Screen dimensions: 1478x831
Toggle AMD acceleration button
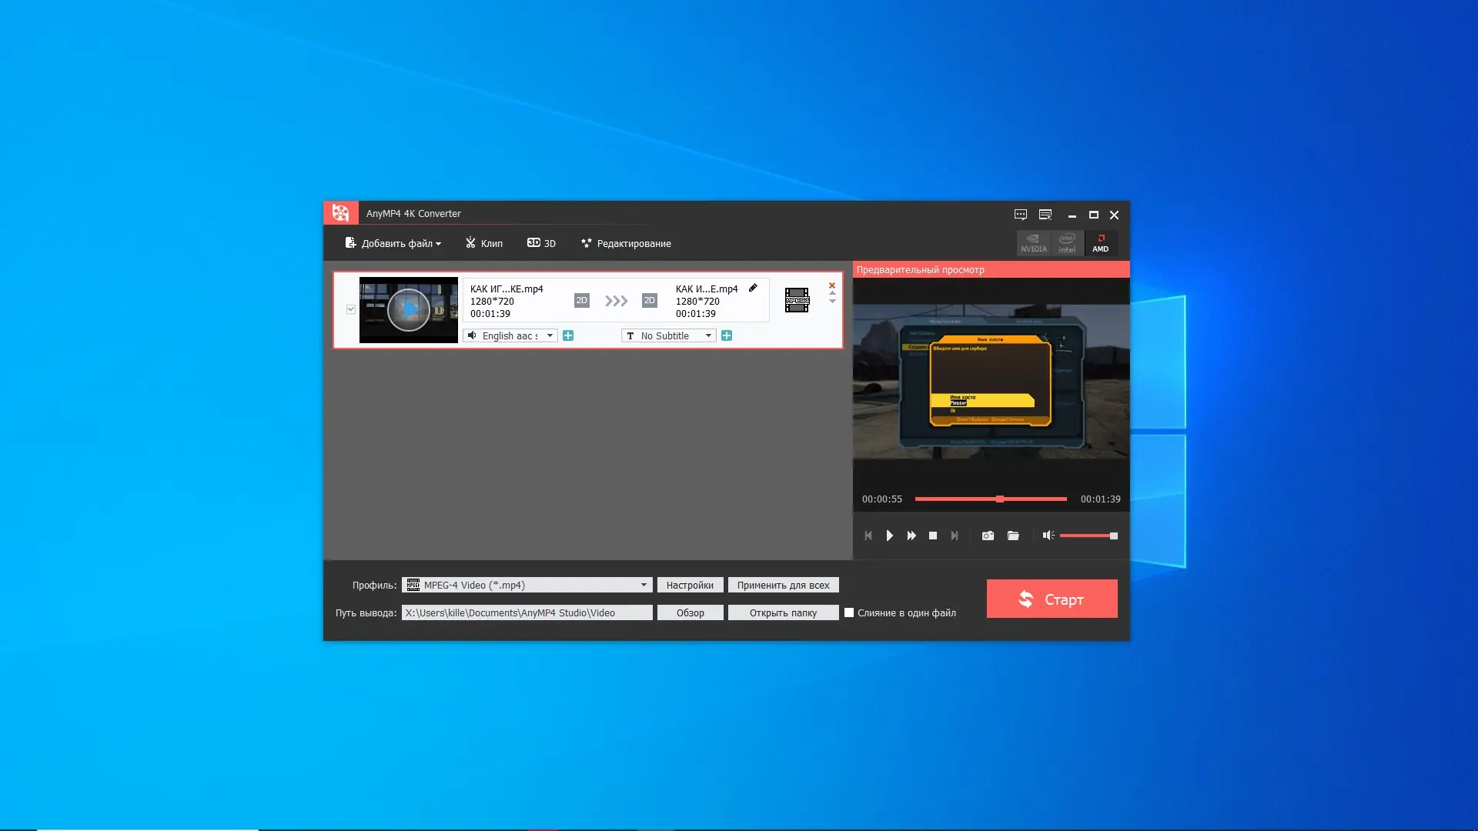[x=1101, y=243]
